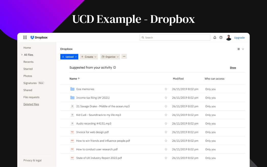267x167 pixels.
Task: Open Privacy & legal link
Action: pos(32,160)
